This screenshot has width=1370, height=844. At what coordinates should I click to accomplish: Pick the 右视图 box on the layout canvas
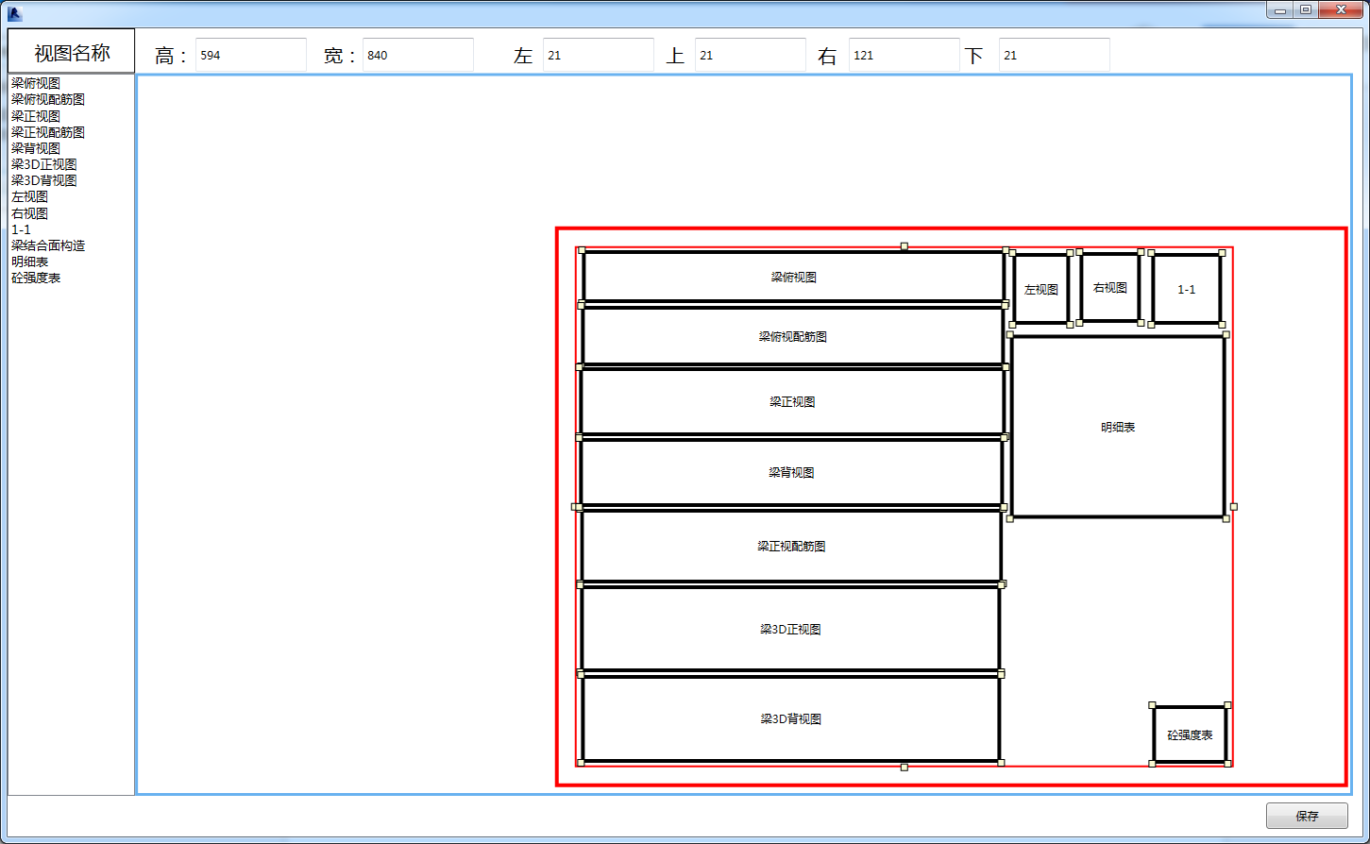click(x=1110, y=287)
